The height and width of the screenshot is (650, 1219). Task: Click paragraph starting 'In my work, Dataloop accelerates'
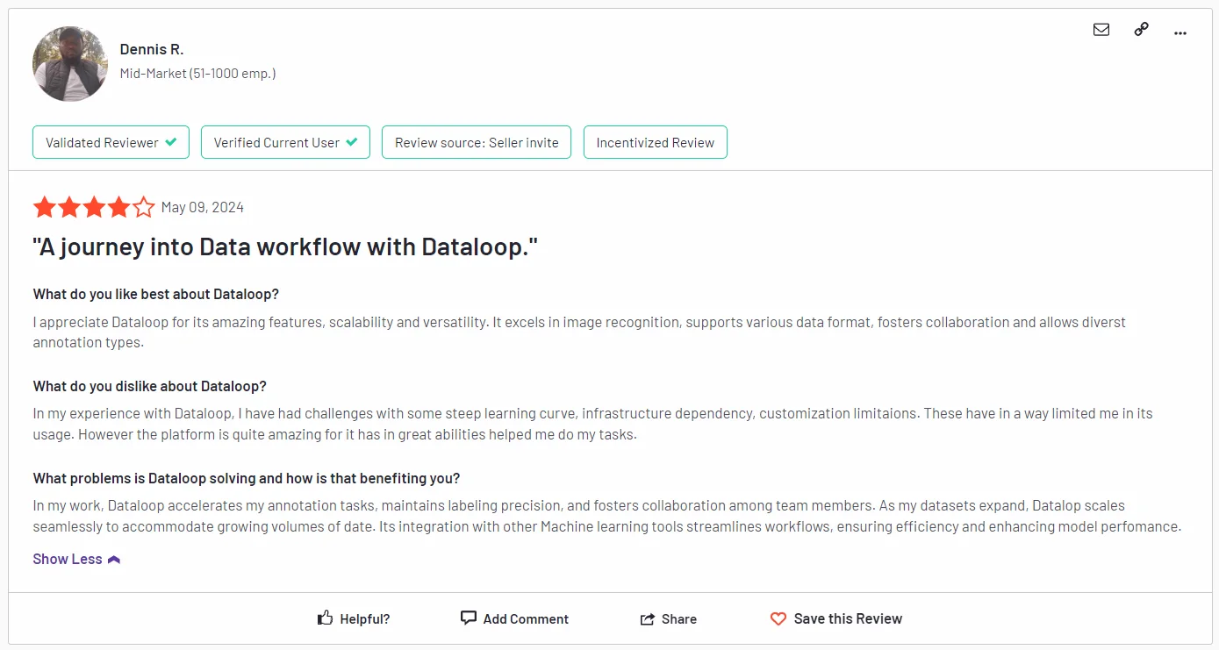coord(606,516)
